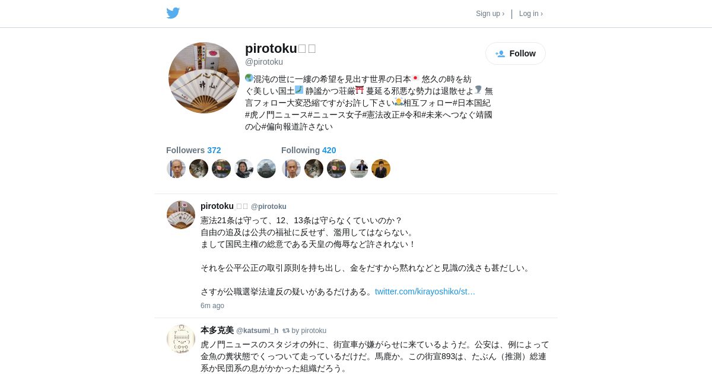Select the first follower avatar
The image size is (712, 374).
[176, 169]
